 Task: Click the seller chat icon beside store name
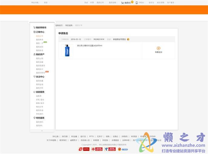click(128, 39)
